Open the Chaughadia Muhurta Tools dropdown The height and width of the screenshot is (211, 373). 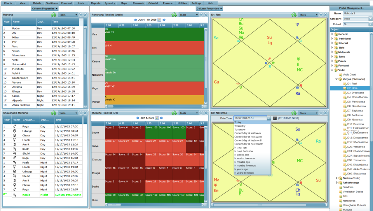(x=68, y=113)
